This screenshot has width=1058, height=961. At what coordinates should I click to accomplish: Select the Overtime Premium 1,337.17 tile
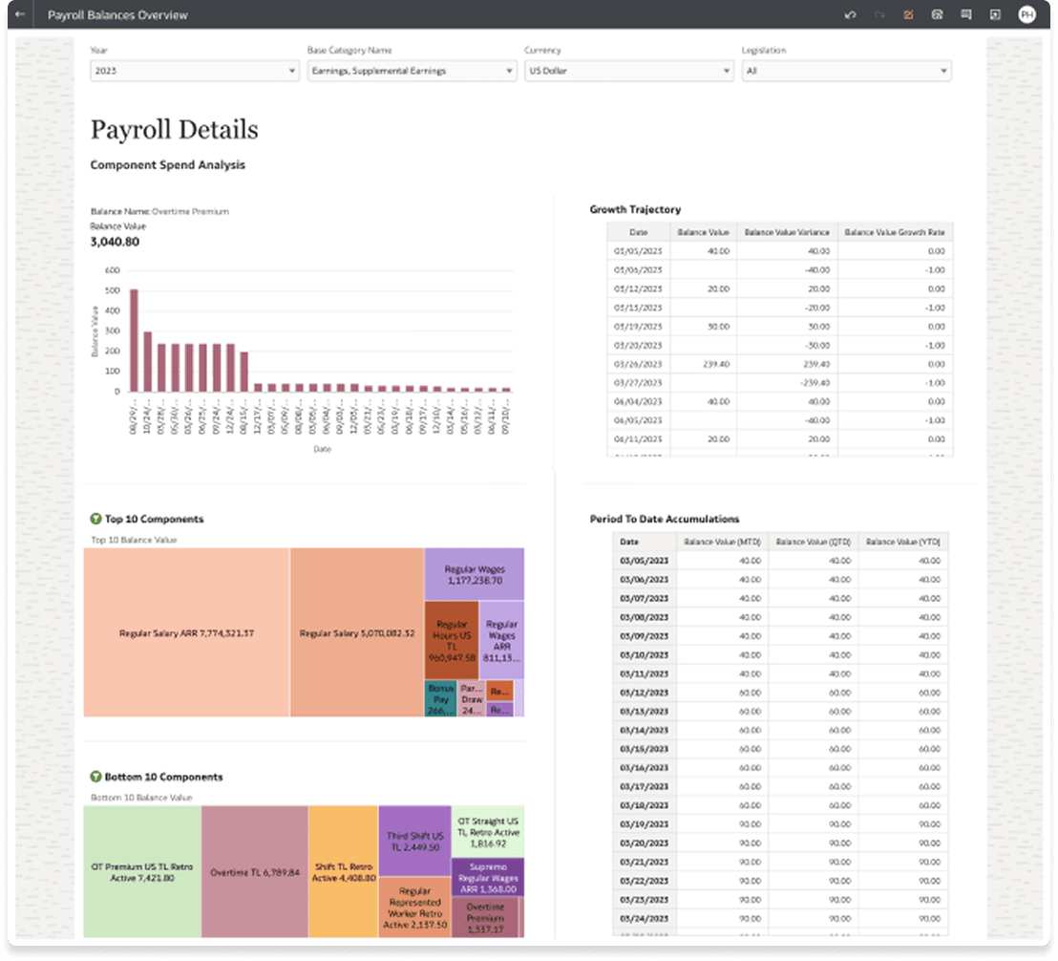click(x=485, y=917)
